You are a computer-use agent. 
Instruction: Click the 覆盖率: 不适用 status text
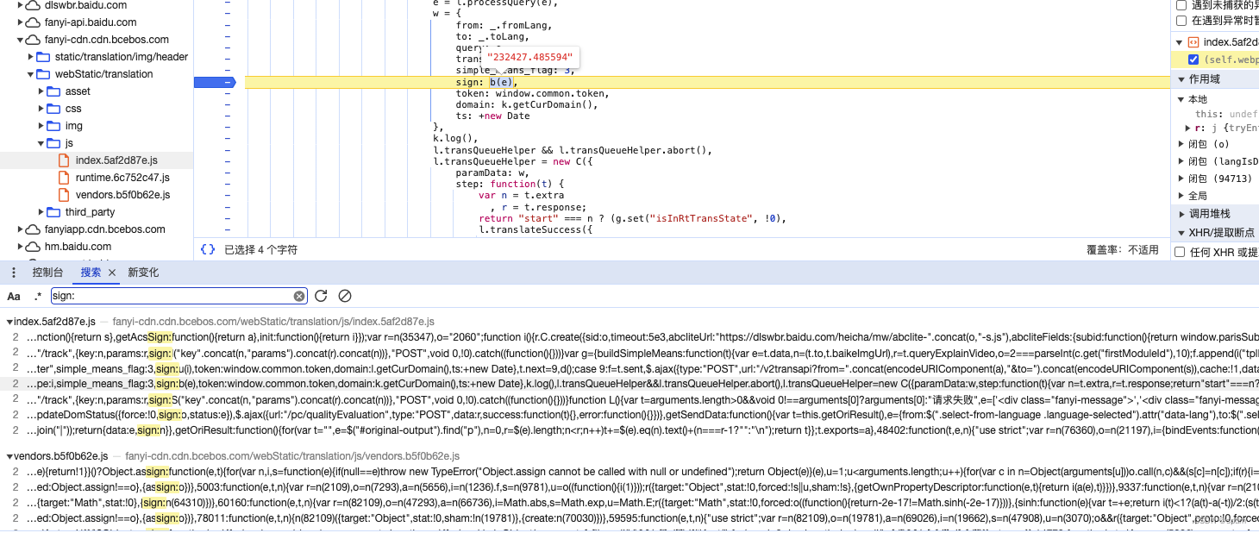(1123, 249)
